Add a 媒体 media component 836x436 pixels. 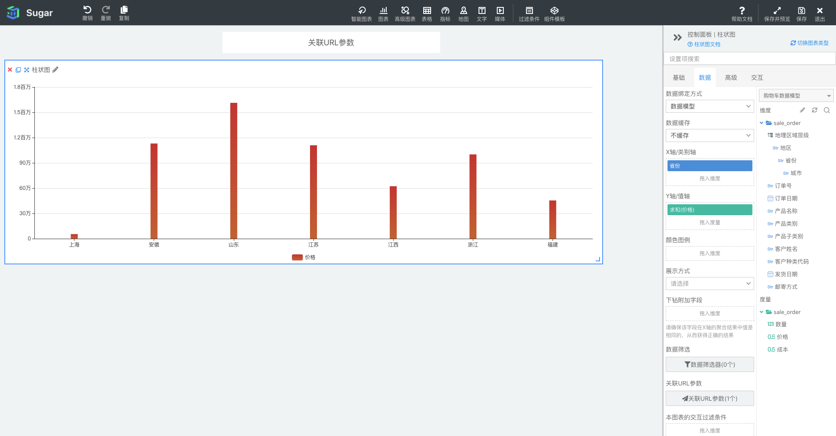[x=500, y=14]
